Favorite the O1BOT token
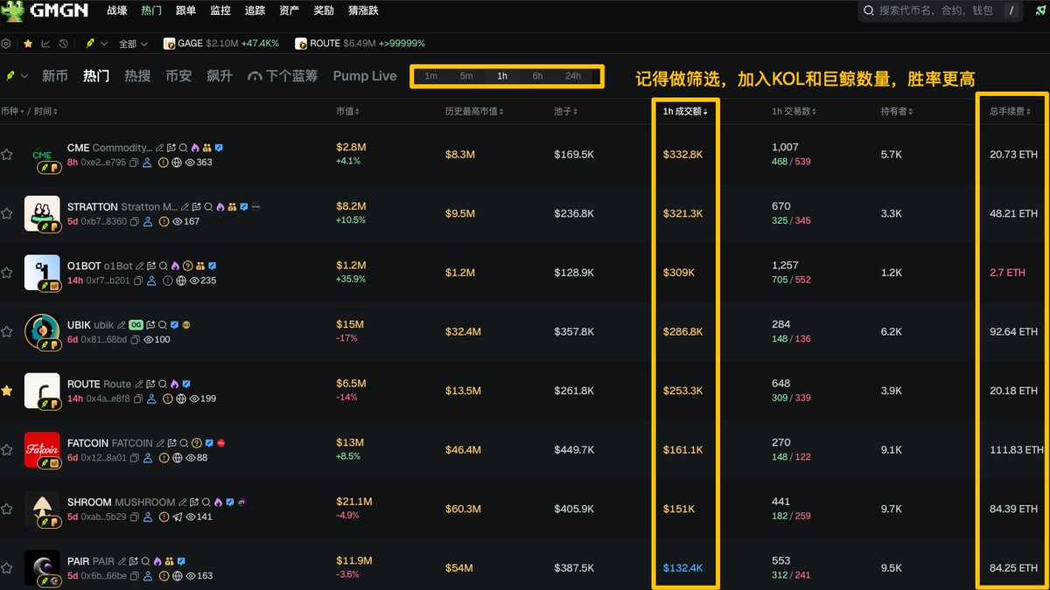Image resolution: width=1050 pixels, height=590 pixels. [7, 273]
